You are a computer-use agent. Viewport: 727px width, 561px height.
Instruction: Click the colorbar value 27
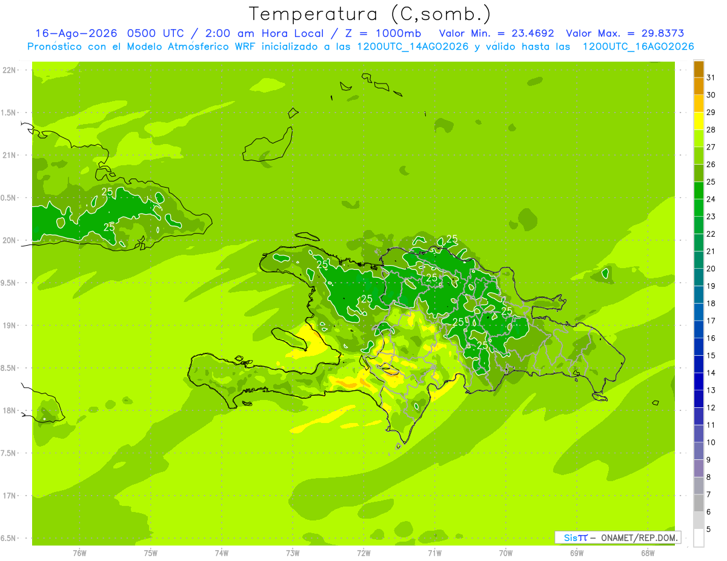tap(711, 147)
